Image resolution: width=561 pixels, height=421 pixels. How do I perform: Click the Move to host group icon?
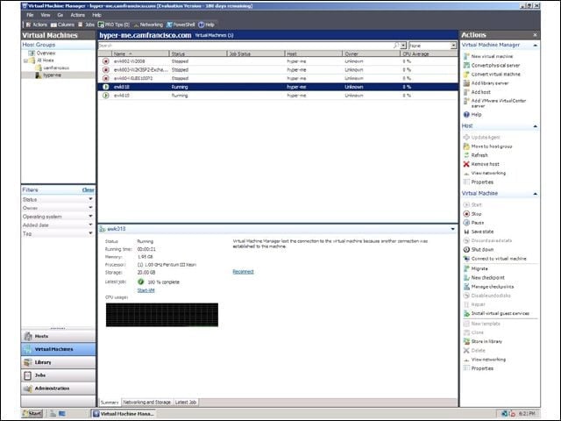tap(466, 146)
